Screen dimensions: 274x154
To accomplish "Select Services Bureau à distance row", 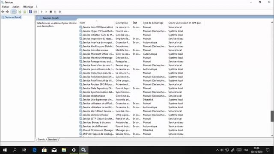I will coord(131,123).
